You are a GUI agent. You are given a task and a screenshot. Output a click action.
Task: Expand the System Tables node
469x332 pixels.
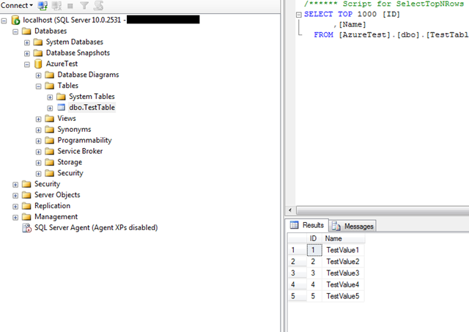click(50, 97)
